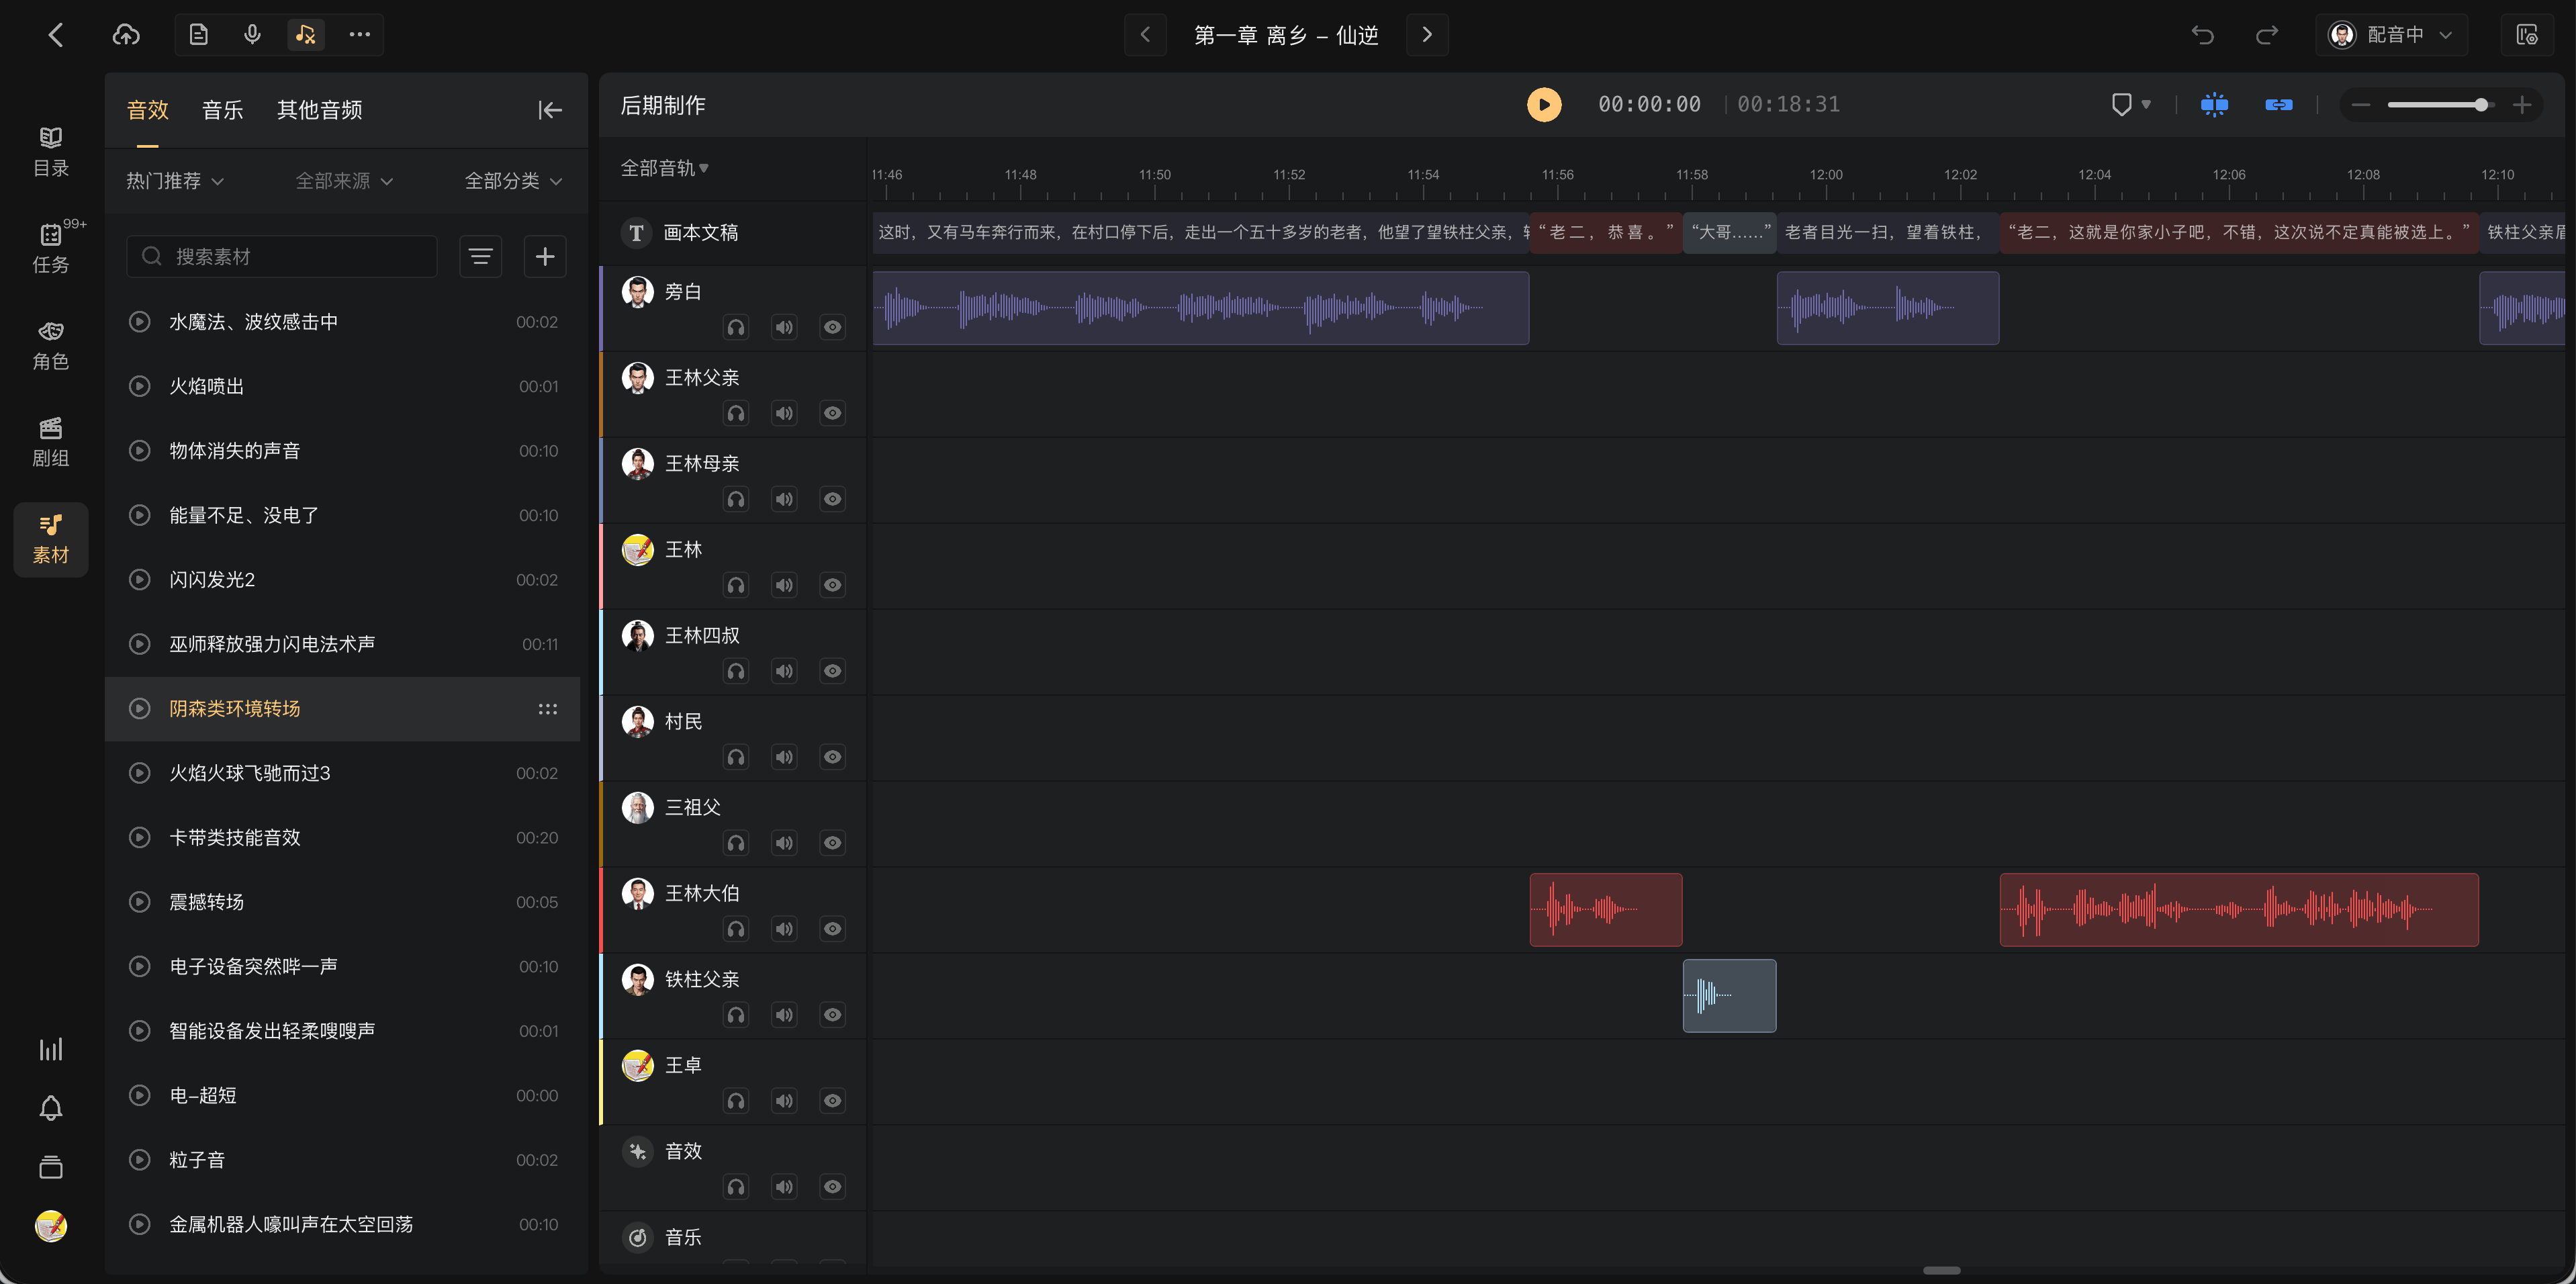Click the 画本文稿 track label
Viewport: 2576px width, 1284px height.
[x=701, y=233]
